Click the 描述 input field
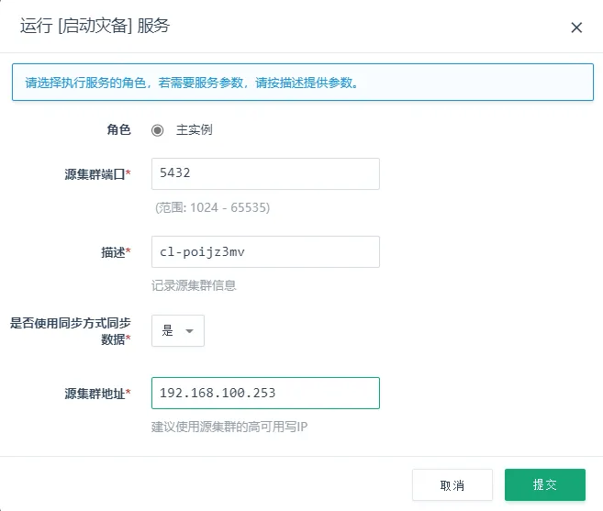The height and width of the screenshot is (511, 603). coord(265,252)
